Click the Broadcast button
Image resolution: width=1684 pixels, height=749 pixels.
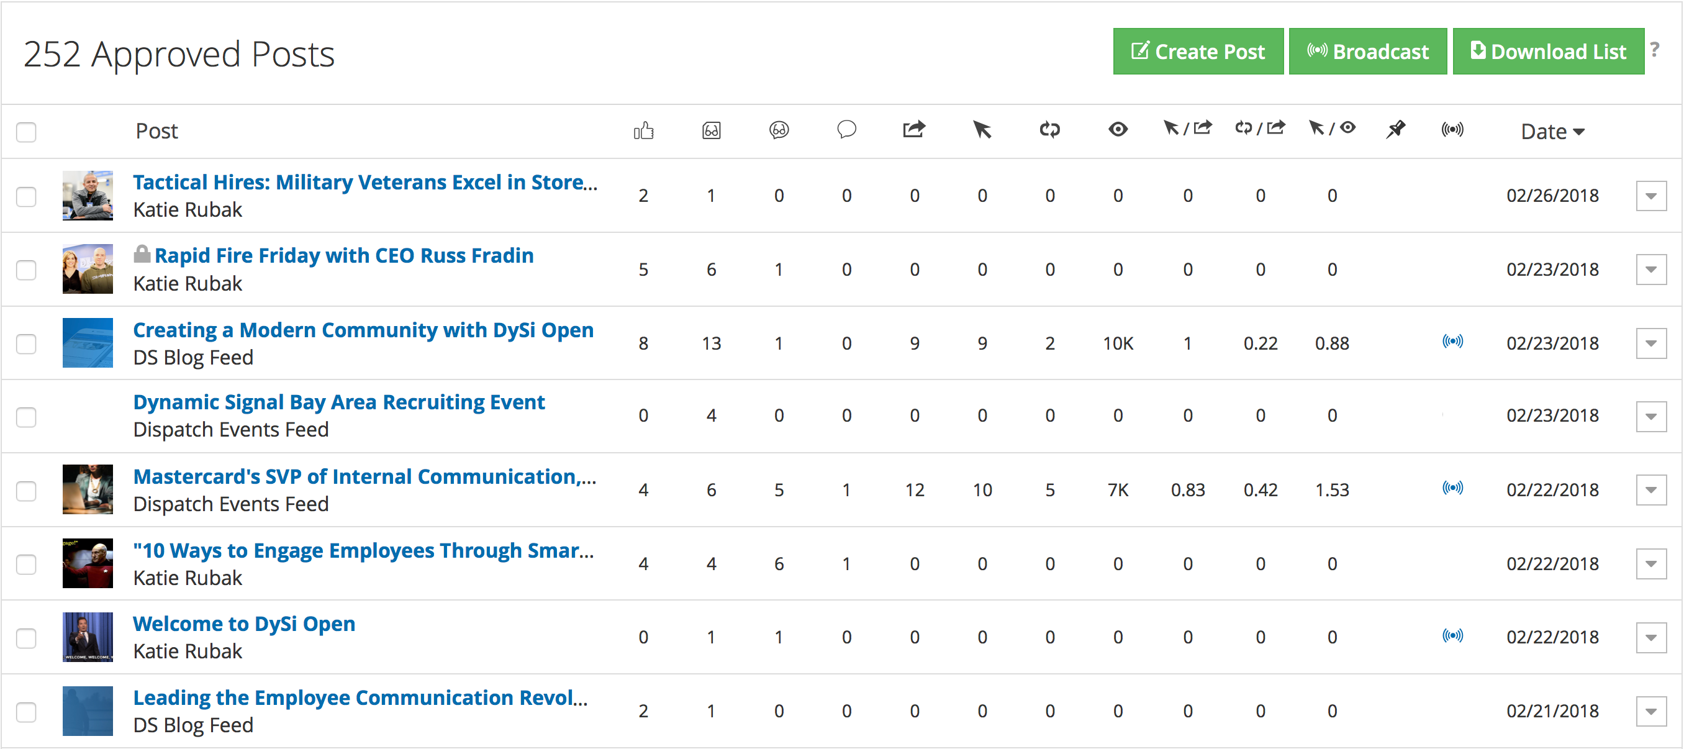1367,51
